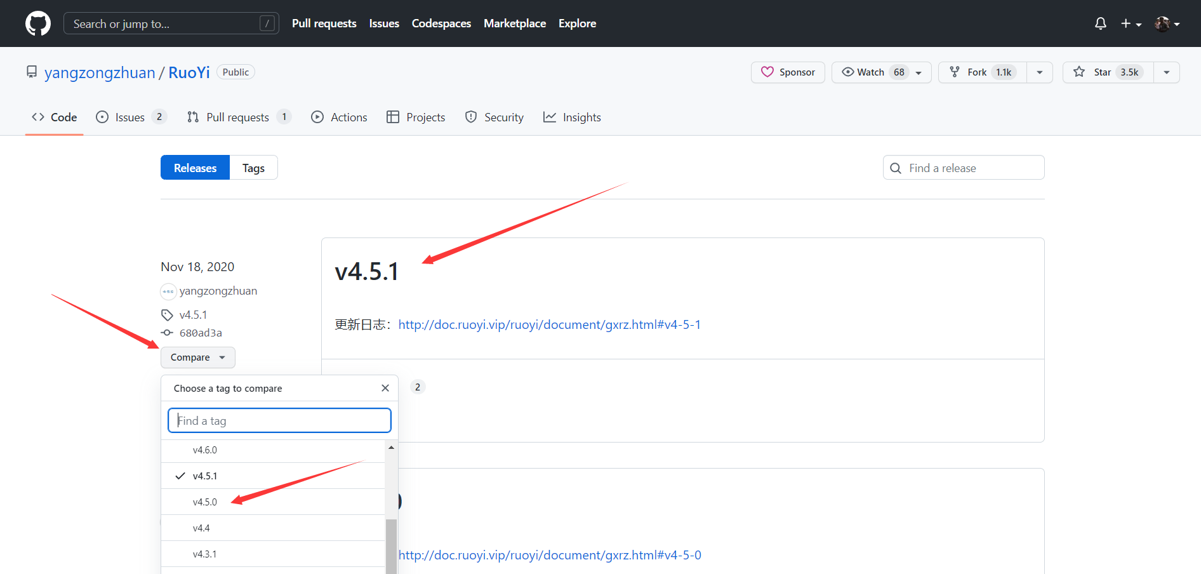Select the Releases toggle button
Viewport: 1201px width, 574px height.
195,168
